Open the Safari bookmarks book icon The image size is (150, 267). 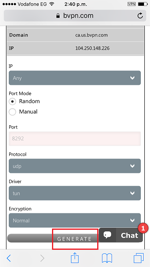pyautogui.click(x=107, y=258)
